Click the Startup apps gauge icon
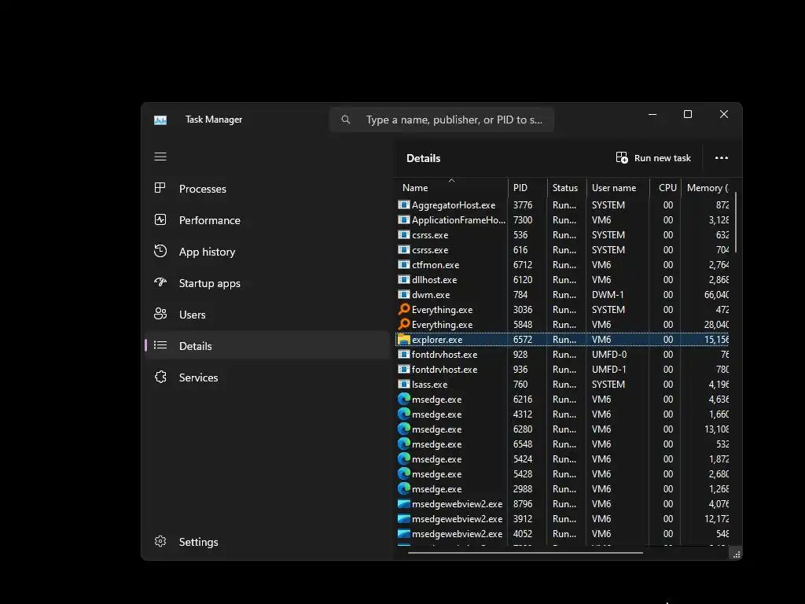Screen dimensions: 805x604 point(160,282)
